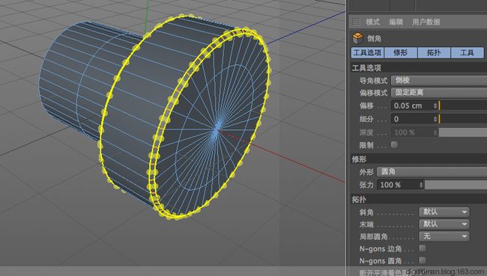Enable the N-gons 圆角 checkbox
The width and height of the screenshot is (487, 276).
point(423,260)
